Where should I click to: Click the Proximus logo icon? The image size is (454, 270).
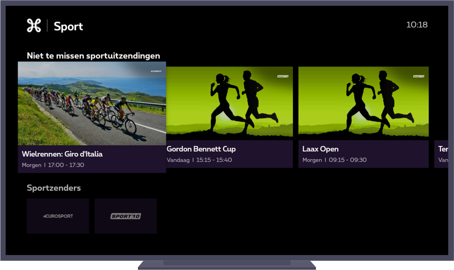coord(34,26)
